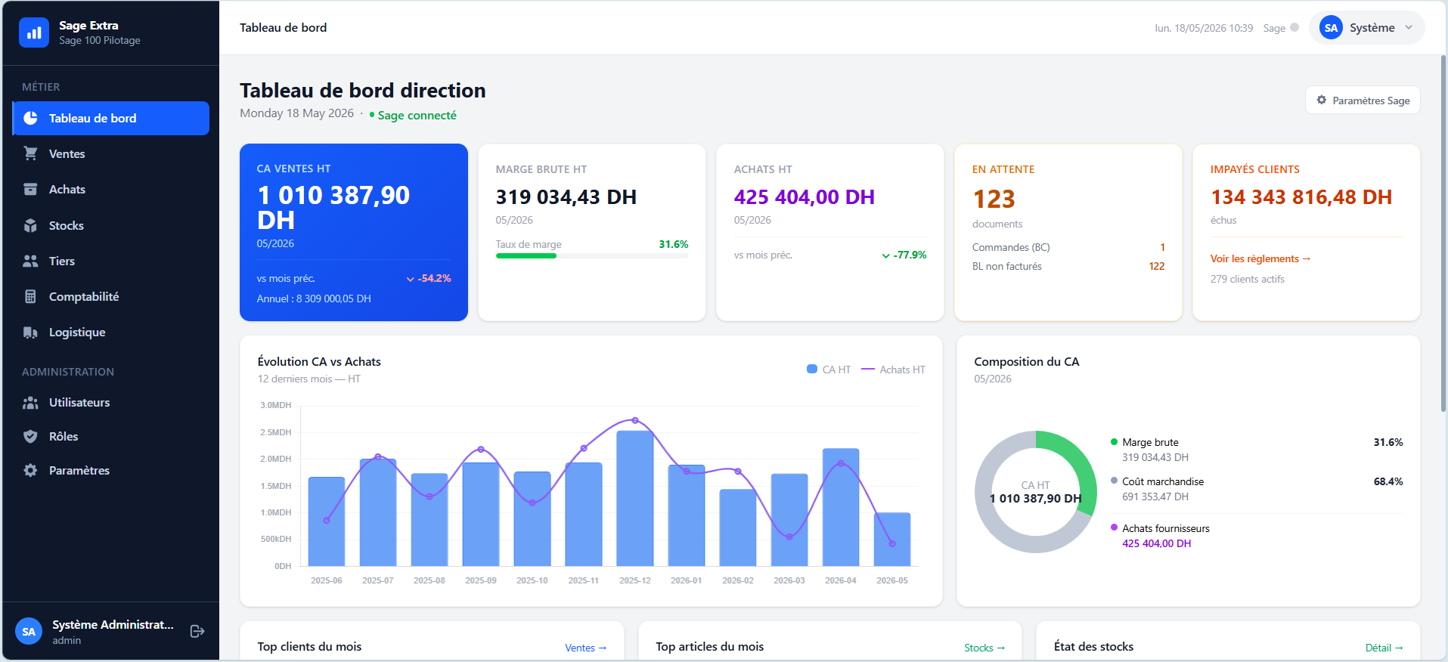Click the logout icon beside Système Administrateur
1448x662 pixels.
point(197,631)
